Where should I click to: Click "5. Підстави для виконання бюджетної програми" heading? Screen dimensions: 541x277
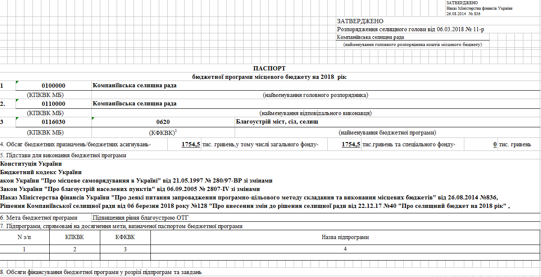coord(63,155)
